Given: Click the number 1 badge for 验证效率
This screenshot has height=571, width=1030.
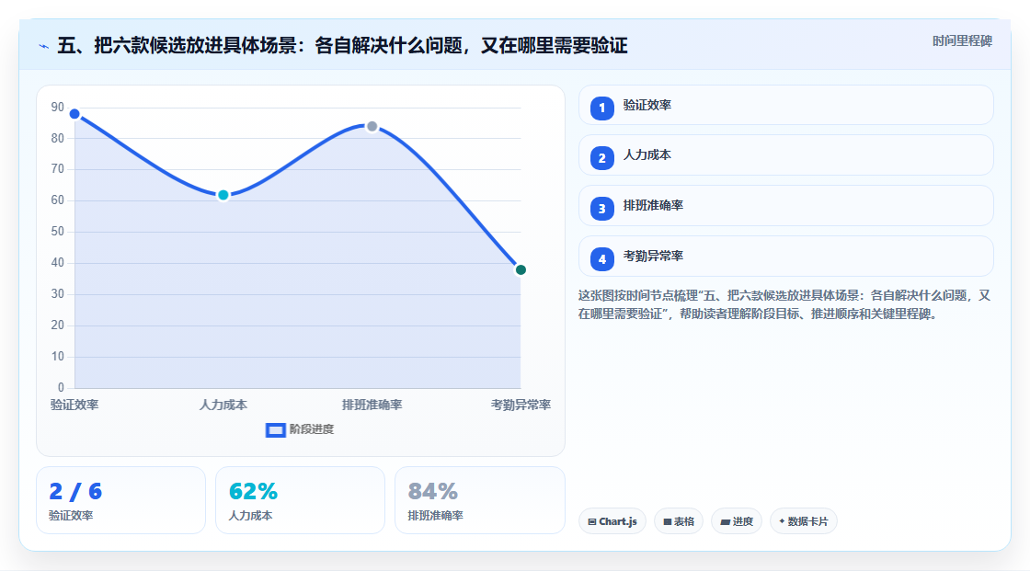Looking at the screenshot, I should click(601, 108).
